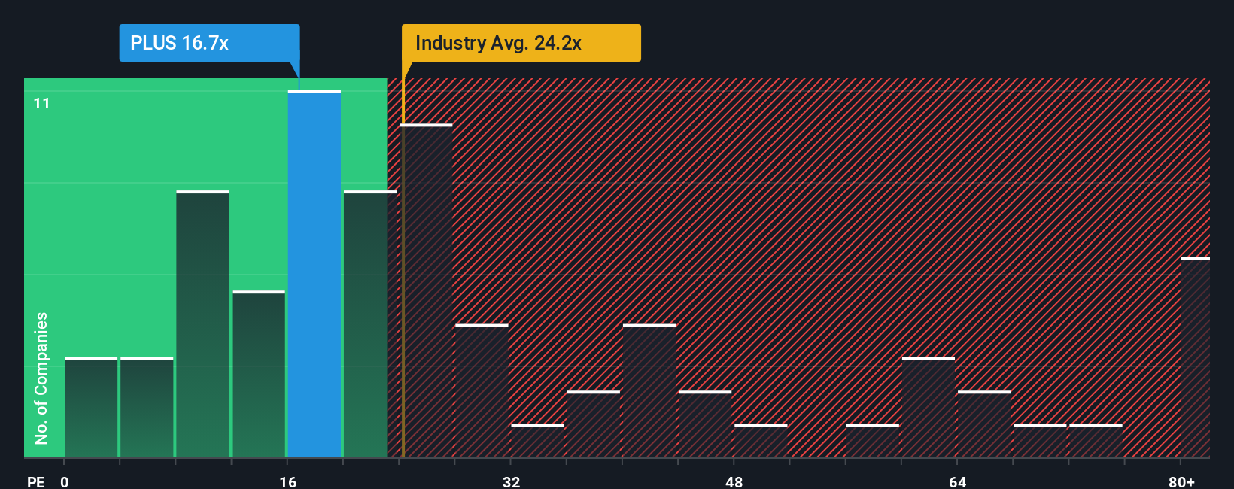Click the PLUS 16.7x label

click(x=209, y=43)
